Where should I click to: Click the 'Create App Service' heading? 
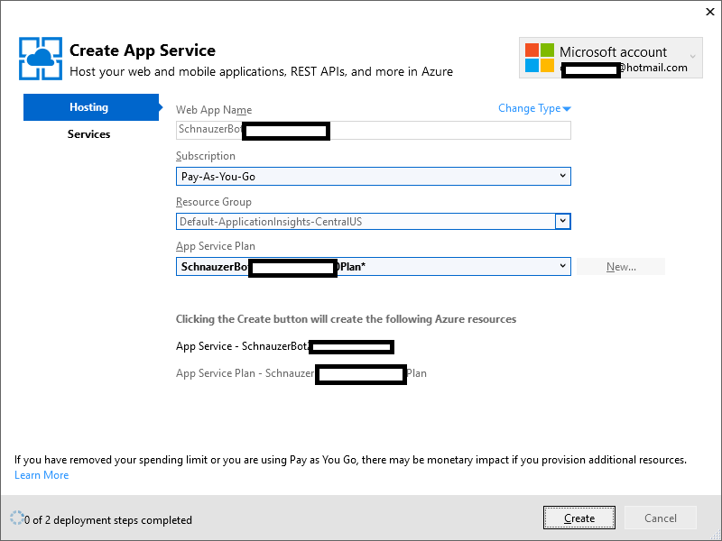[x=143, y=50]
